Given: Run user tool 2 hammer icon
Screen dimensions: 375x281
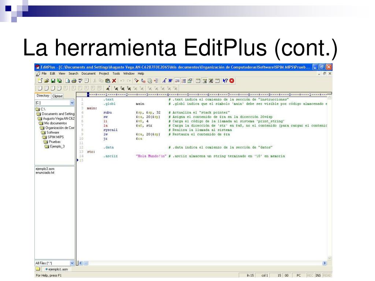Looking at the screenshot, I should 122,89.
